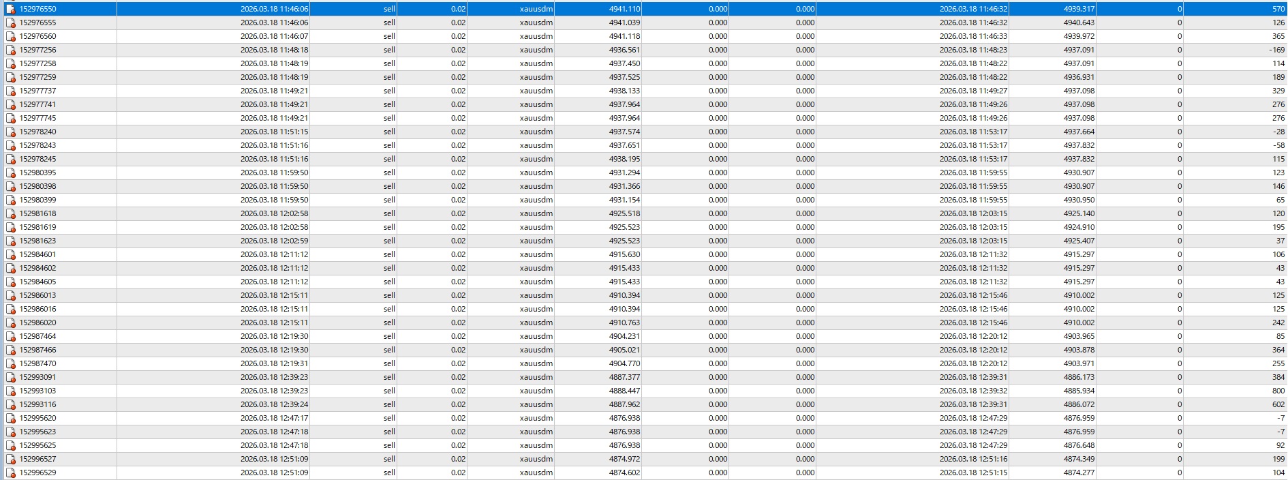Click the profit value 800
The height and width of the screenshot is (480, 1288).
[x=1278, y=391]
